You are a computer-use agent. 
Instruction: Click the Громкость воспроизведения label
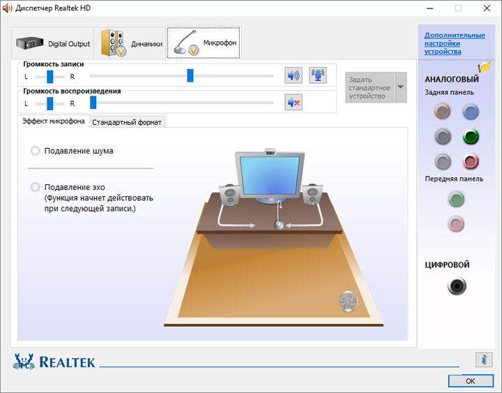72,91
